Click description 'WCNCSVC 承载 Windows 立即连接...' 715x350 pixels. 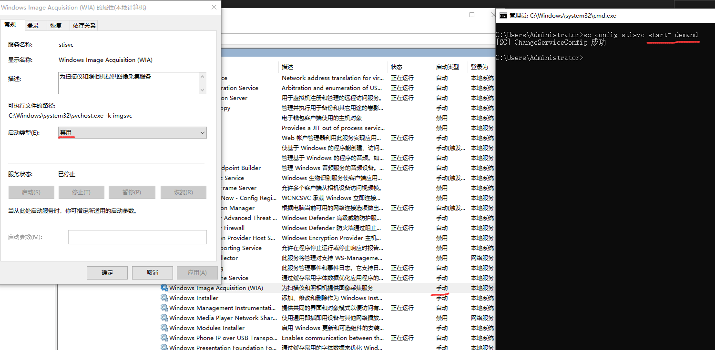tap(332, 198)
